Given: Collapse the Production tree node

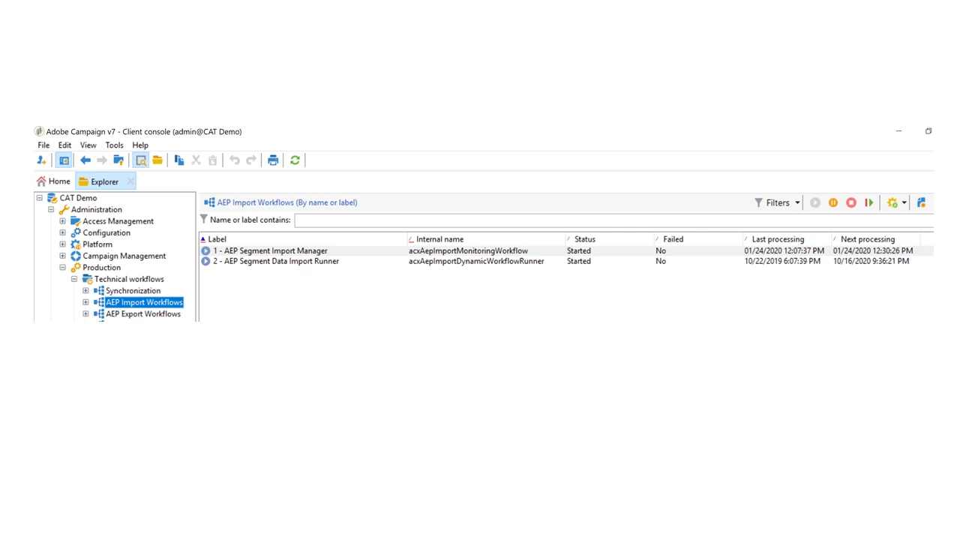Looking at the screenshot, I should (63, 268).
